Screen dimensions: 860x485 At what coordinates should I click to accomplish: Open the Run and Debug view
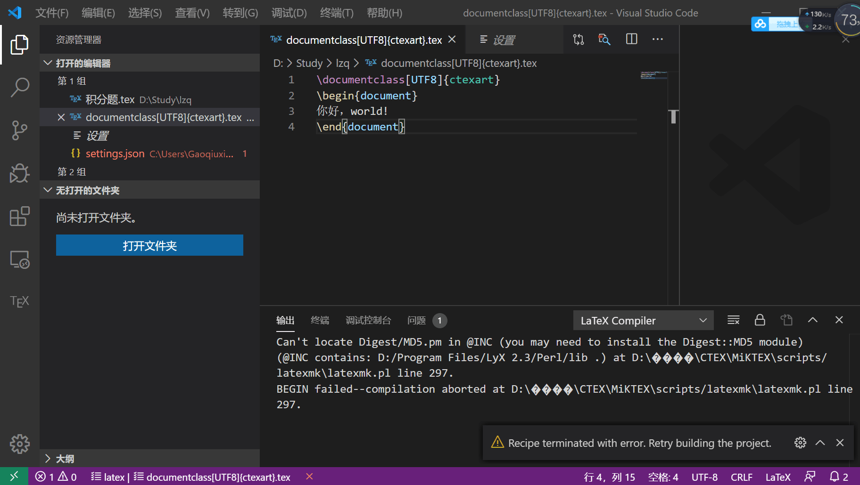tap(19, 173)
